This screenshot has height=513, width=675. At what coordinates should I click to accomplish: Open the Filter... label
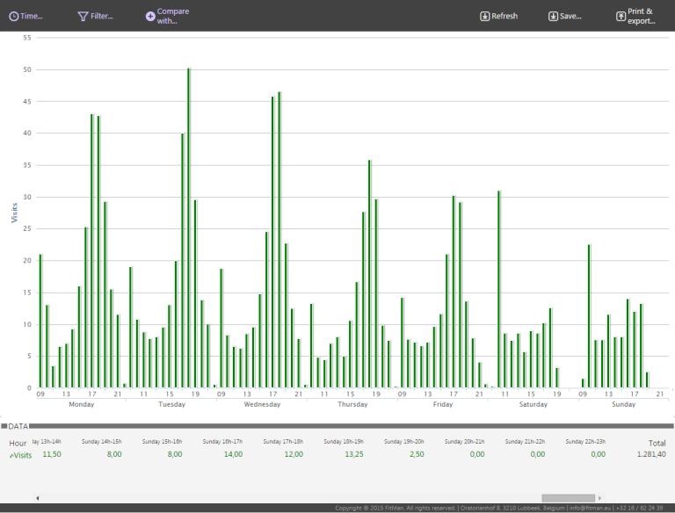coord(102,17)
